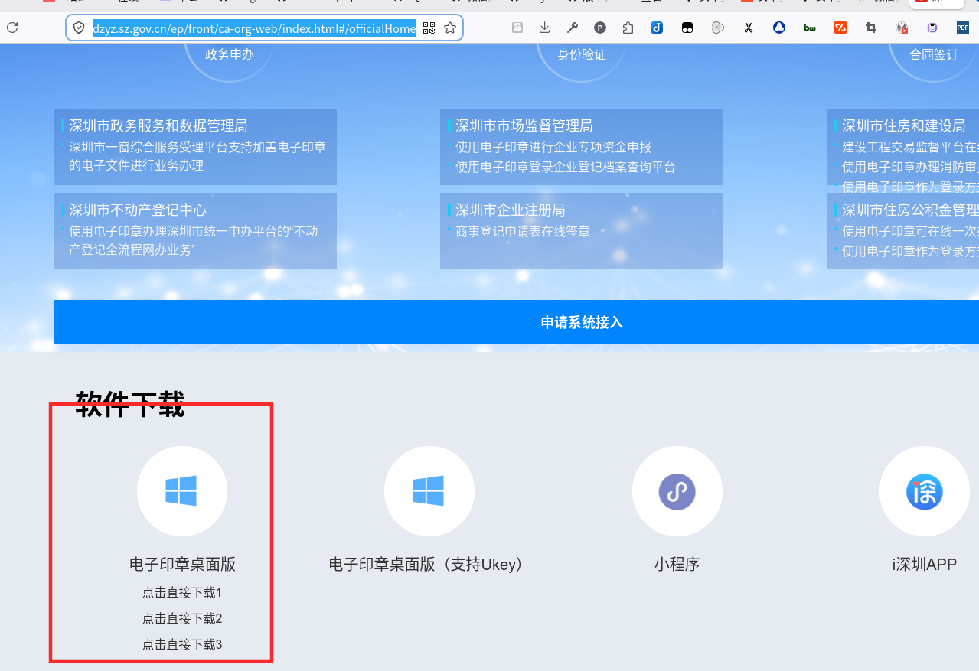The height and width of the screenshot is (671, 979).
Task: Click the blue TikTok-style extension icon
Action: 656,27
